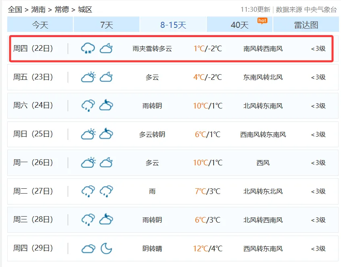341x267 pixels.
Task: Click the clear moon icon for 周四 (29日)
Action: tap(106, 248)
